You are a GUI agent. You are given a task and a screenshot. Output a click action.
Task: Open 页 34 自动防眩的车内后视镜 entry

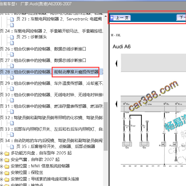51,141
